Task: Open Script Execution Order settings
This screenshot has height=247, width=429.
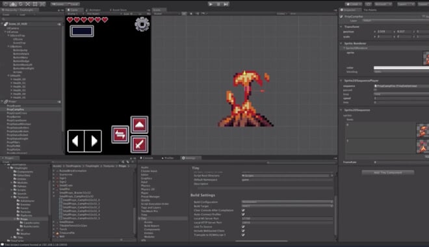Action: coord(155,204)
